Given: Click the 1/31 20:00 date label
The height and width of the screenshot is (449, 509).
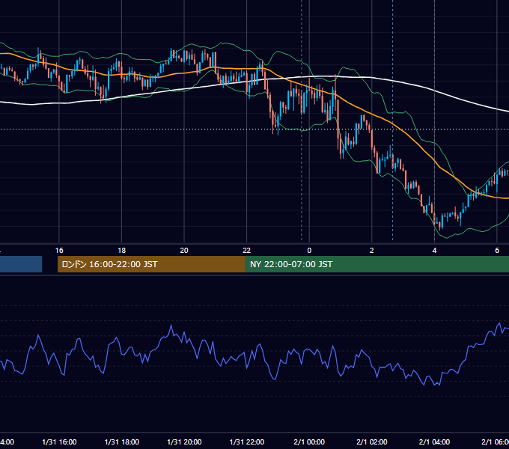Looking at the screenshot, I should 184,442.
